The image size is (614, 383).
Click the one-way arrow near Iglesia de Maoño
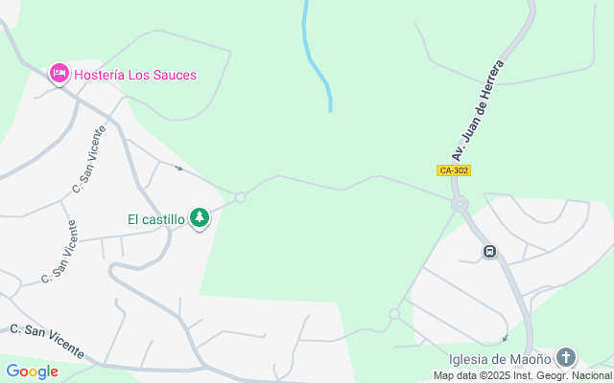coord(506,338)
